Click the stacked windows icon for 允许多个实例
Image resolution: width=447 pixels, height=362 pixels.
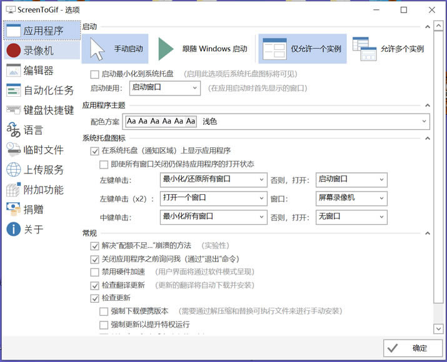click(364, 49)
